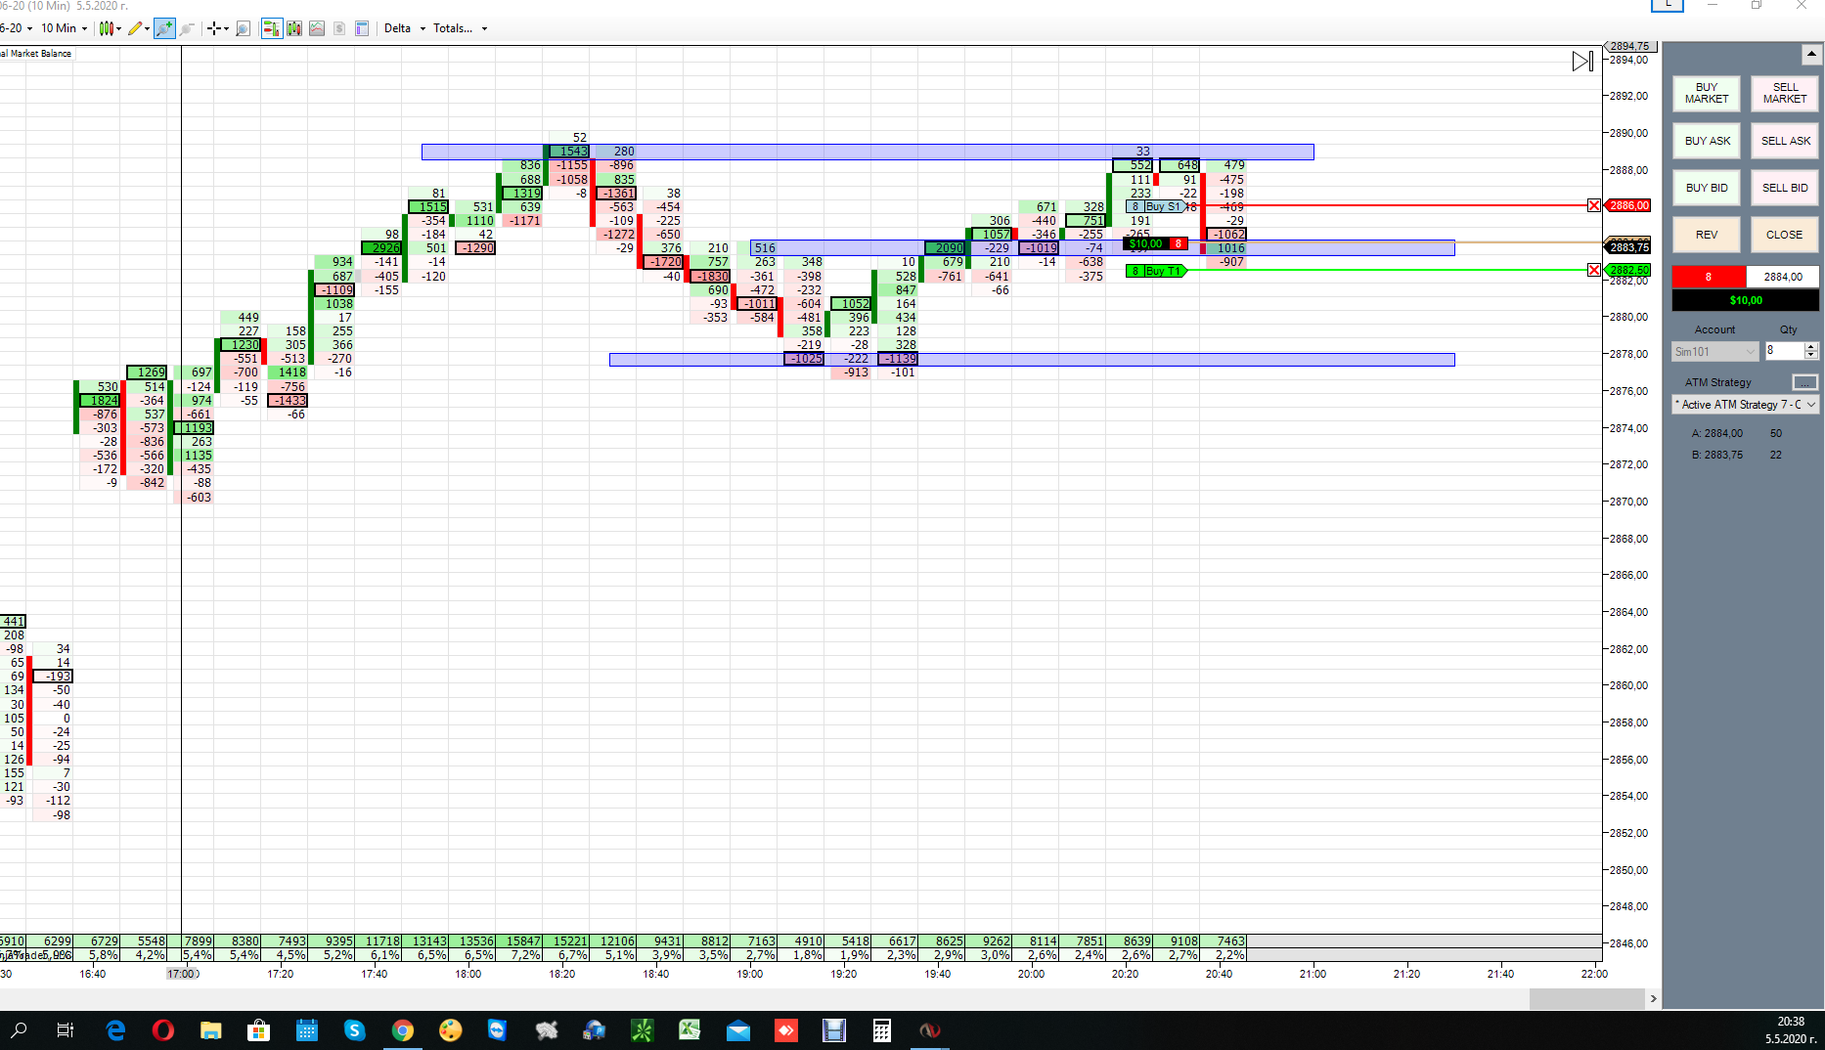Open the chart style candlestick icon

pos(107,28)
